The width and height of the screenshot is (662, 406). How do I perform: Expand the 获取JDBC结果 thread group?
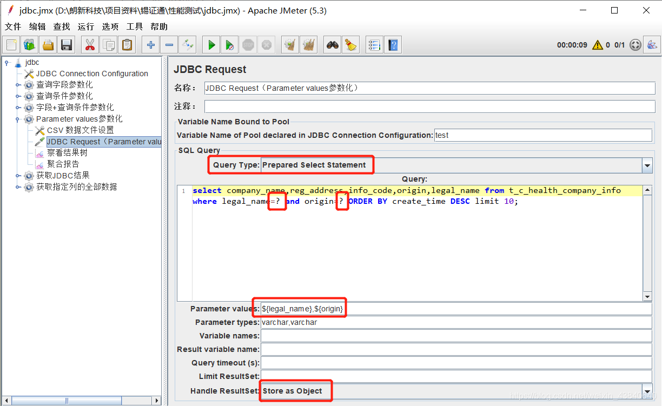pos(18,176)
